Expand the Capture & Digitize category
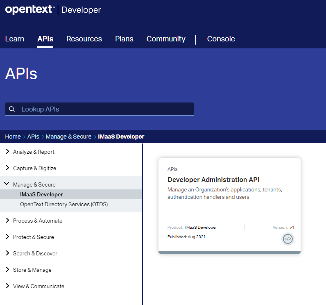326x305 pixels. (34, 168)
